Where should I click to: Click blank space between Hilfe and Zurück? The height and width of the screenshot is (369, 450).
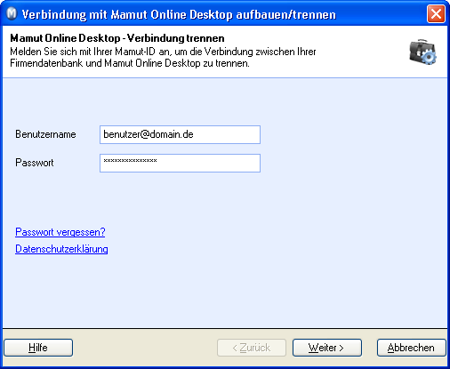coord(145,348)
